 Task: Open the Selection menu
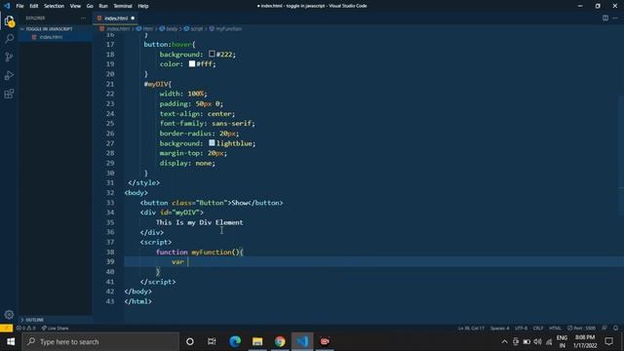tap(54, 6)
